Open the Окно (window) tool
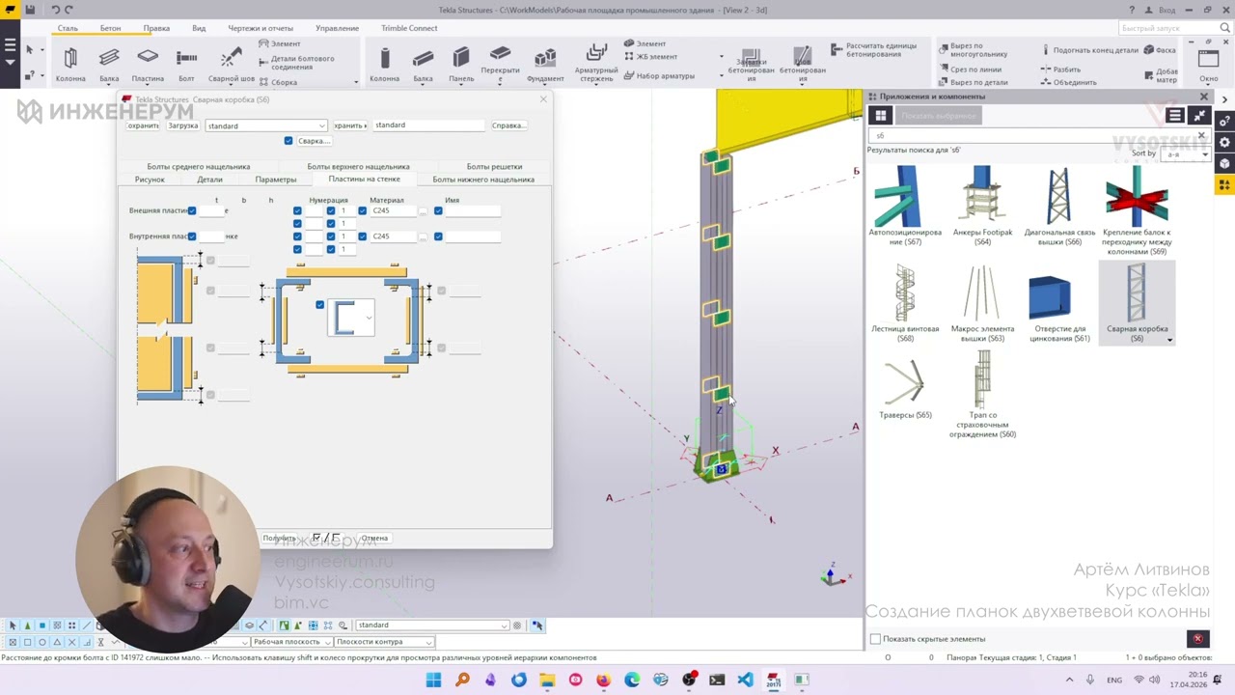This screenshot has height=695, width=1235. [x=1209, y=65]
